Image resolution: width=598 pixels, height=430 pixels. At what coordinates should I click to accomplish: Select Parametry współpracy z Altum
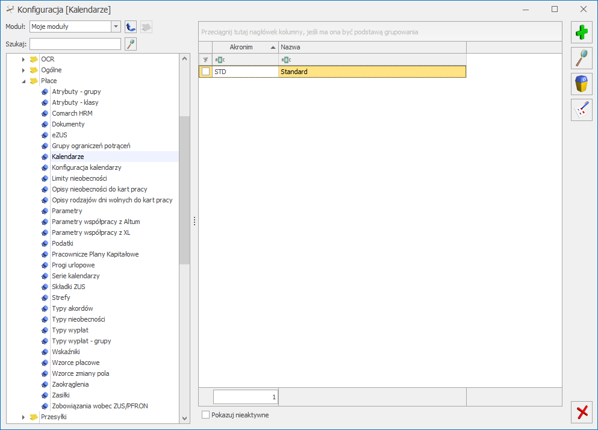click(96, 222)
